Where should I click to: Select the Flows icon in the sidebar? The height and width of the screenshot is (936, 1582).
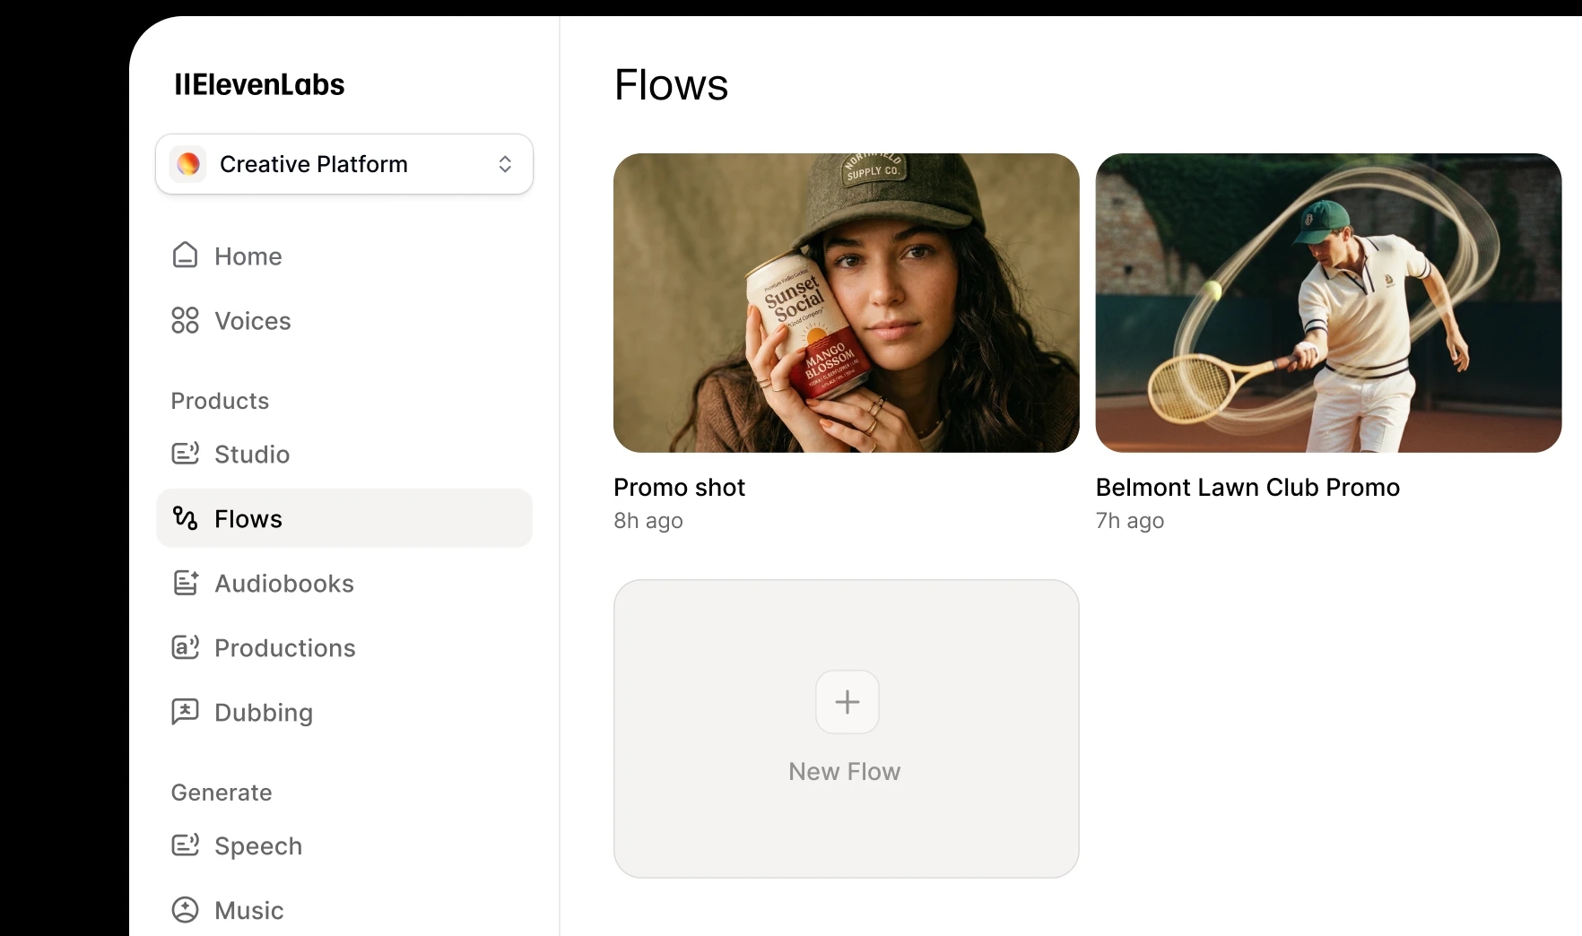click(186, 518)
